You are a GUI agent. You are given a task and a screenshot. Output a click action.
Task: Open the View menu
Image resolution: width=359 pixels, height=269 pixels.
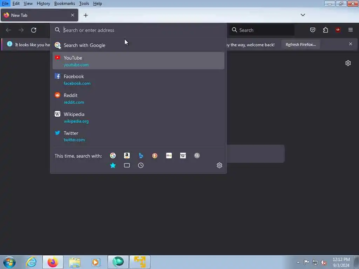click(28, 4)
